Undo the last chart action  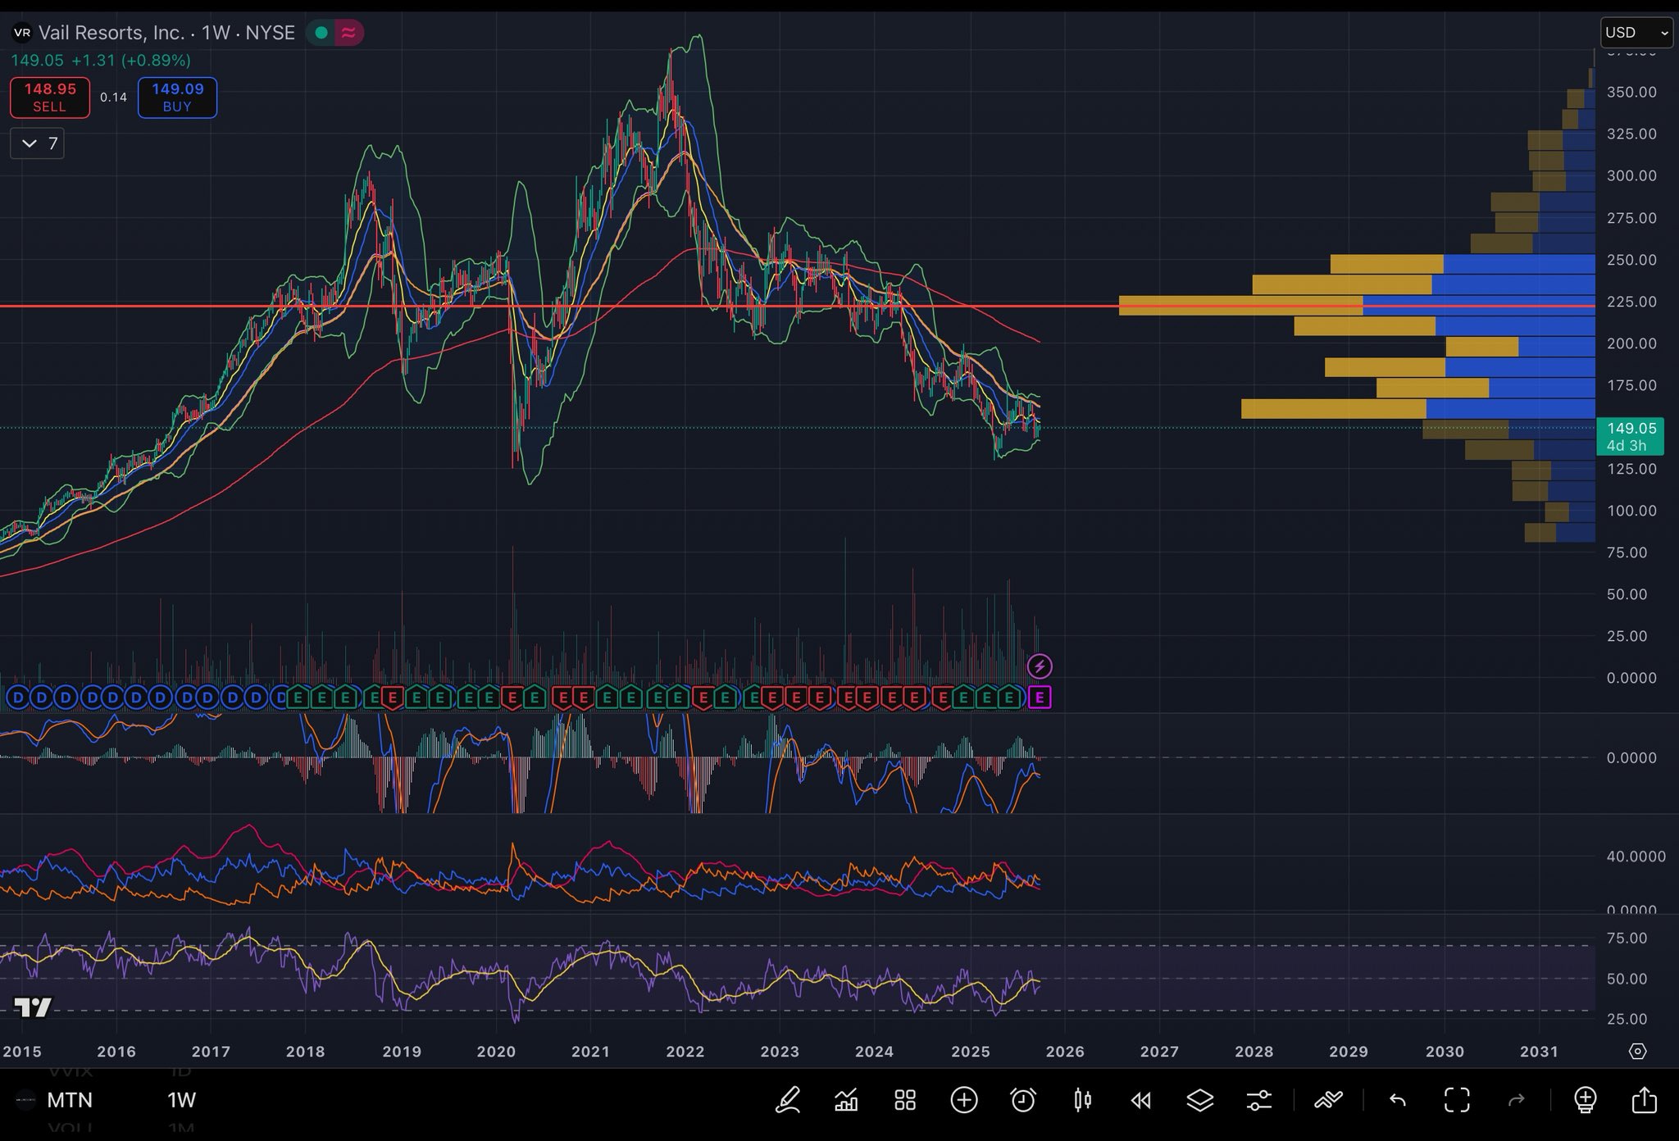tap(1398, 1100)
